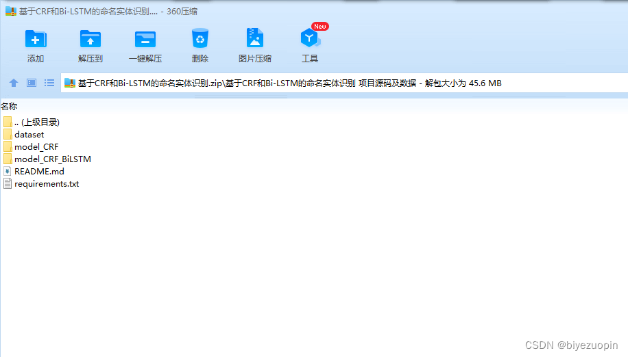The image size is (628, 357).
Task: Click the 解压到 (Extract to) icon
Action: pos(90,39)
